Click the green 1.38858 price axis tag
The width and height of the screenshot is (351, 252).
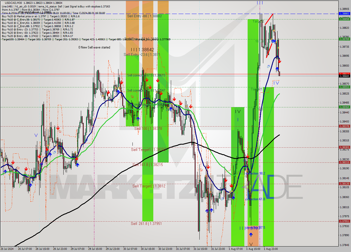coord(344,19)
